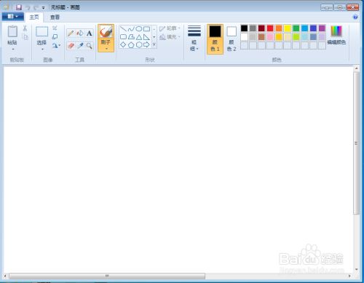Click the Cut scissors icon
This screenshot has width=364, height=283.
pos(25,28)
